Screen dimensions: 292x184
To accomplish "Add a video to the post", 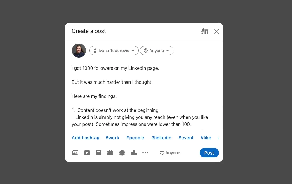I will (x=87, y=152).
